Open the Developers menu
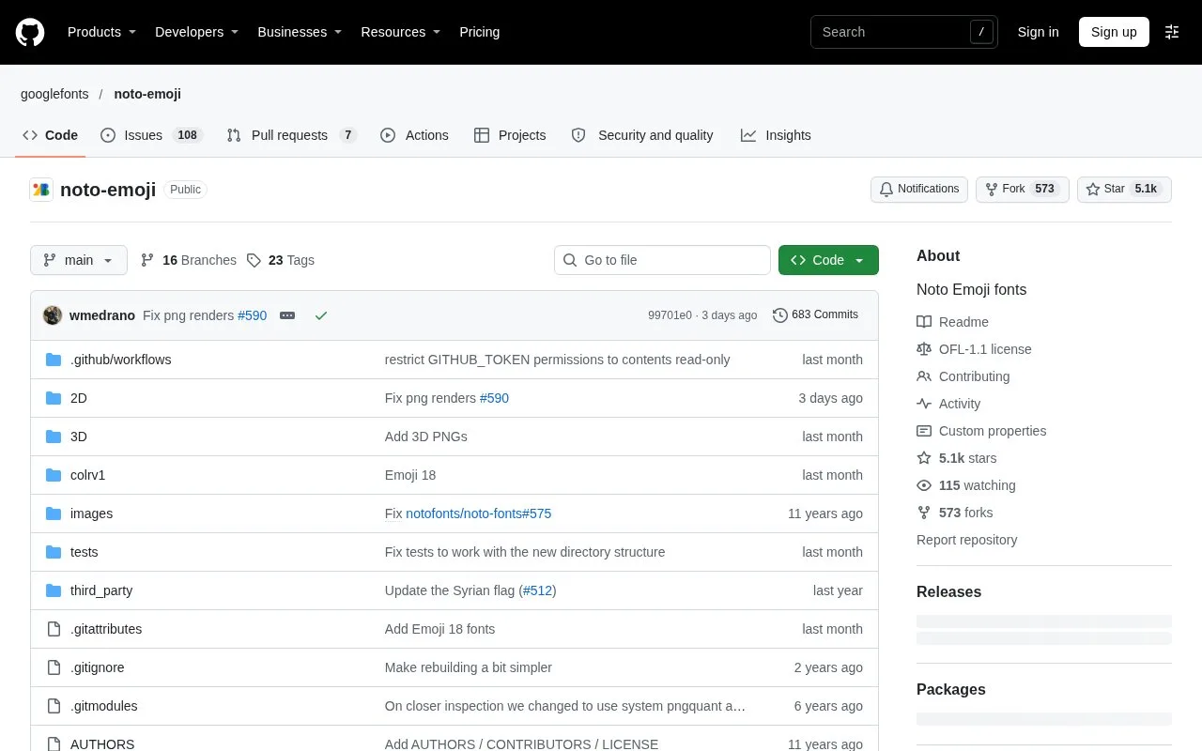The width and height of the screenshot is (1202, 751). coord(197,32)
